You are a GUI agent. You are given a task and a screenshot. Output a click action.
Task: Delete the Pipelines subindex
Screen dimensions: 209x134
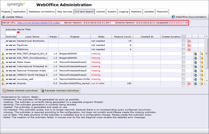[189, 45]
